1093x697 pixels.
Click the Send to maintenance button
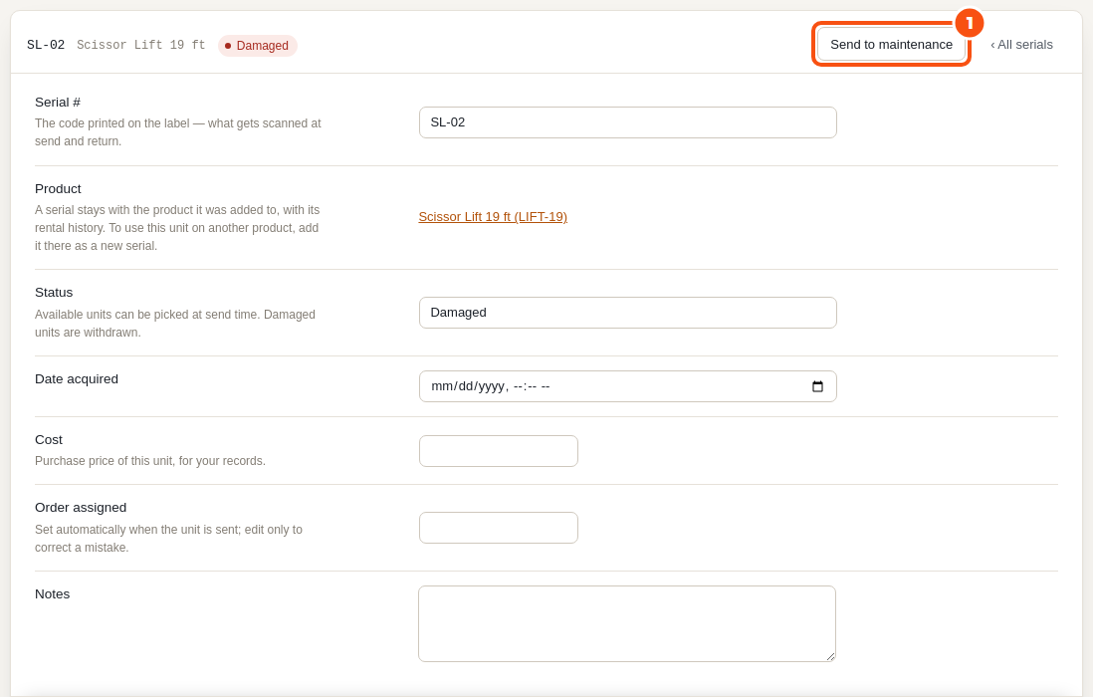pyautogui.click(x=891, y=45)
